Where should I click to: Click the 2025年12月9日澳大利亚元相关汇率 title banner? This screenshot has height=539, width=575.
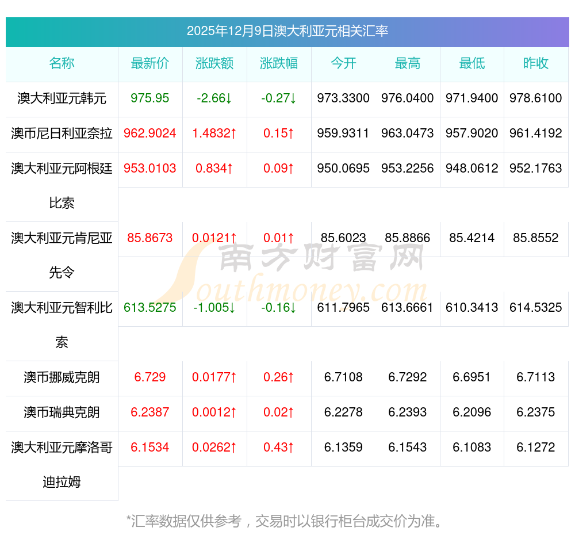point(287,31)
